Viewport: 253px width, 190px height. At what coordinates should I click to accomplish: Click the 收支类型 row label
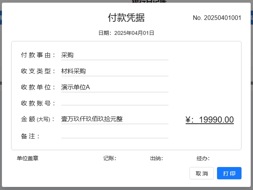[x=38, y=71]
